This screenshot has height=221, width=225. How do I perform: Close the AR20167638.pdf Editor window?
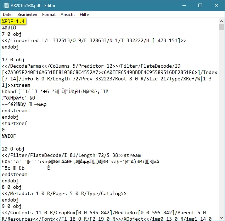216,5
